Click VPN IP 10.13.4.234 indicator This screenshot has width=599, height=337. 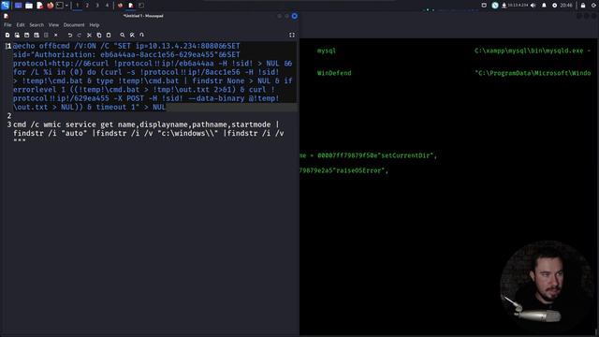[x=515, y=6]
